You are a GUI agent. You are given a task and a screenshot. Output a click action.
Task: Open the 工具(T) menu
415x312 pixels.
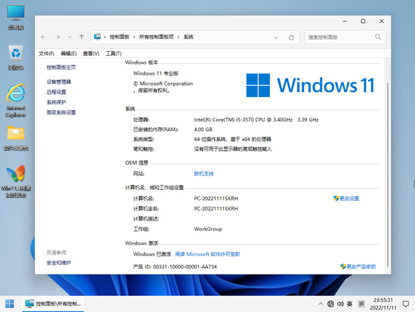pyautogui.click(x=114, y=54)
